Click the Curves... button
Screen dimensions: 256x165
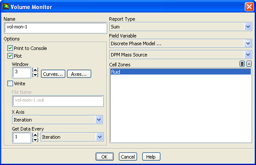[53, 74]
